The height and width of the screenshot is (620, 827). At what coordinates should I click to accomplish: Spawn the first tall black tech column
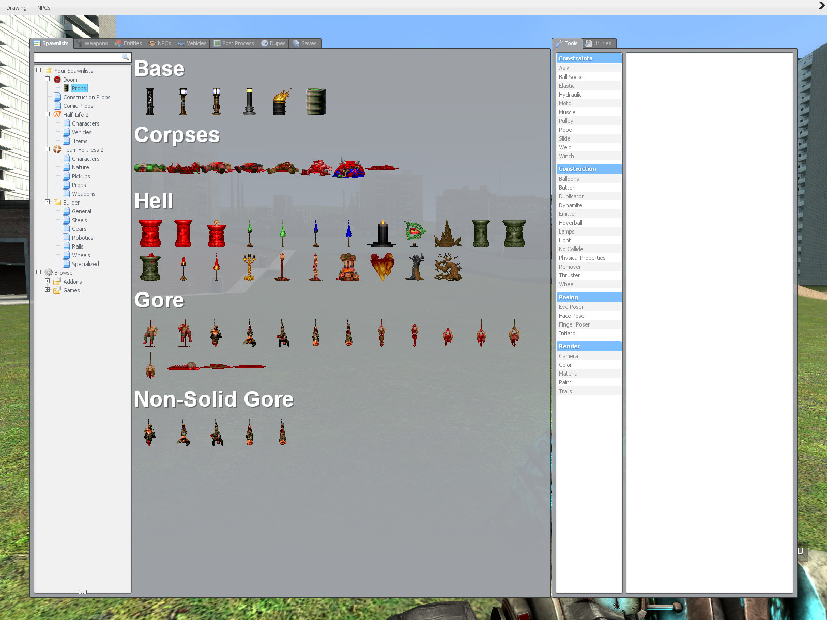150,101
